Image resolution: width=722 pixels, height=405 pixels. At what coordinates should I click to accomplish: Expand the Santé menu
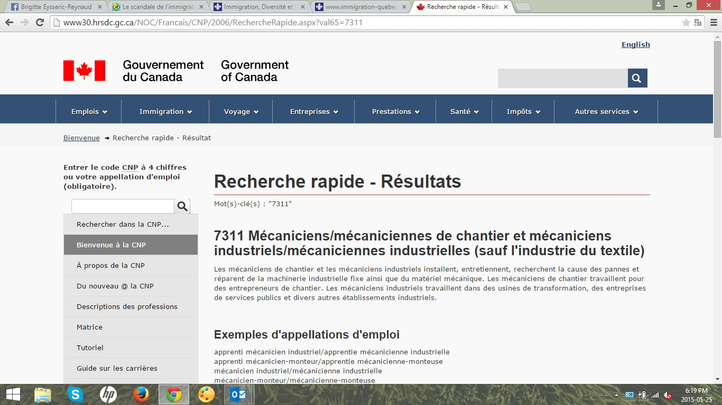point(464,112)
